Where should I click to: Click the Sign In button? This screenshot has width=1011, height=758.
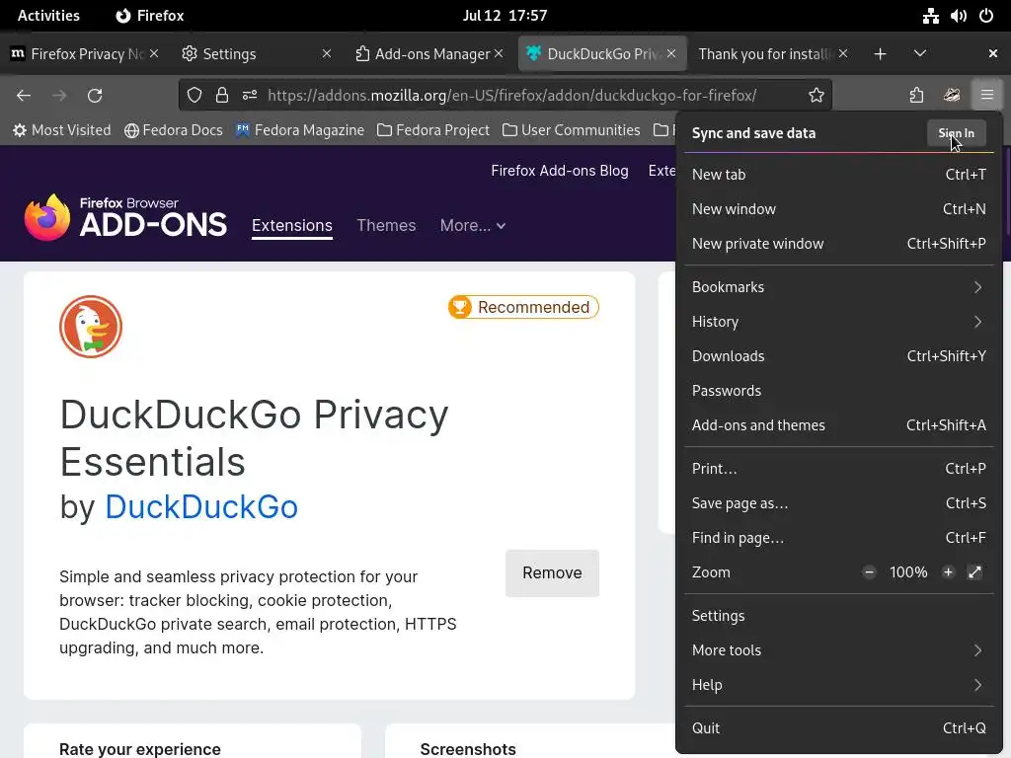pyautogui.click(x=956, y=133)
